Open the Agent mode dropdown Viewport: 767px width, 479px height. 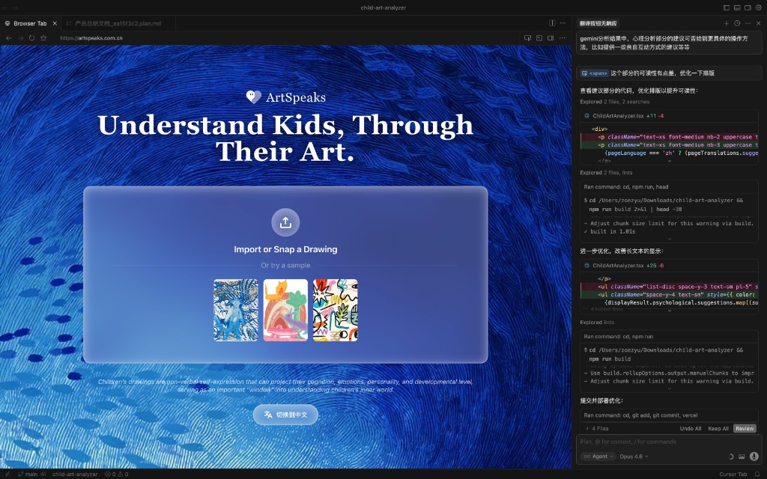pos(598,457)
